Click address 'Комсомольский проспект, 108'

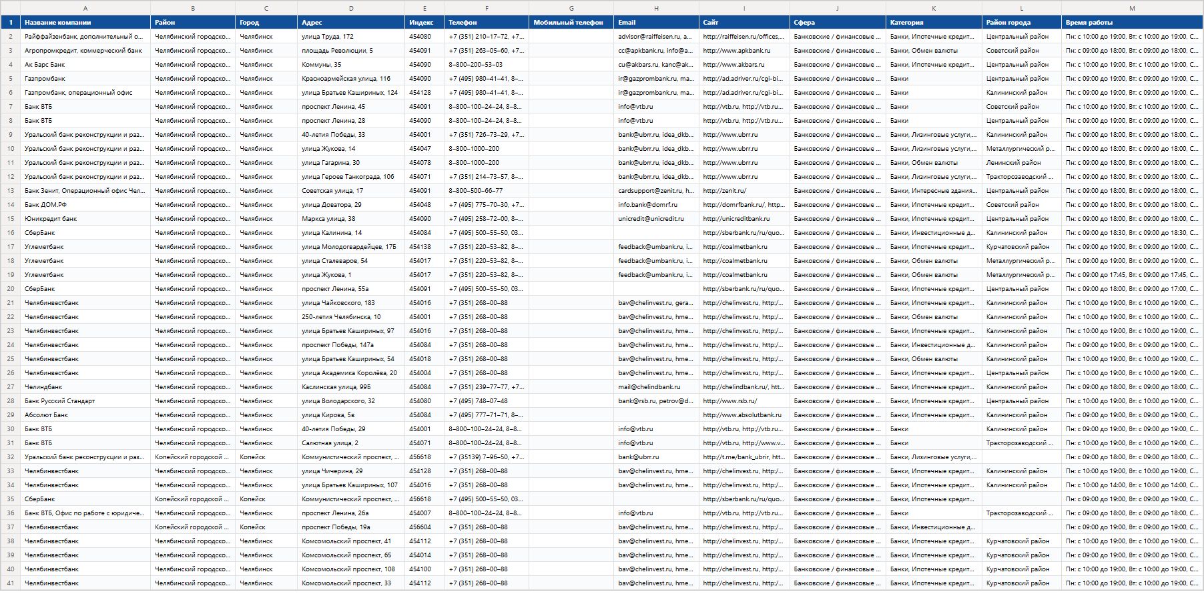[351, 569]
